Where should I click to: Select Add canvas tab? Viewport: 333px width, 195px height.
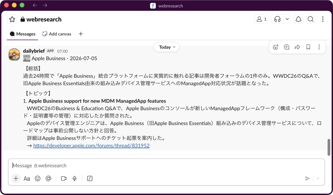click(57, 34)
